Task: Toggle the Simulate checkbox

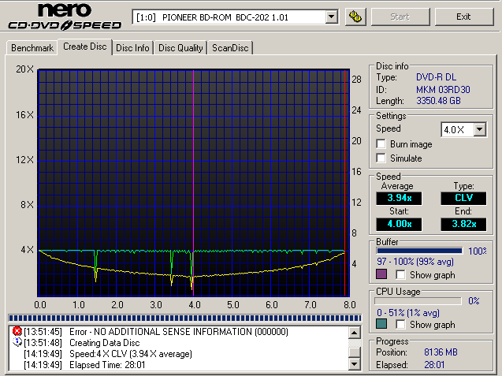Action: click(x=382, y=158)
